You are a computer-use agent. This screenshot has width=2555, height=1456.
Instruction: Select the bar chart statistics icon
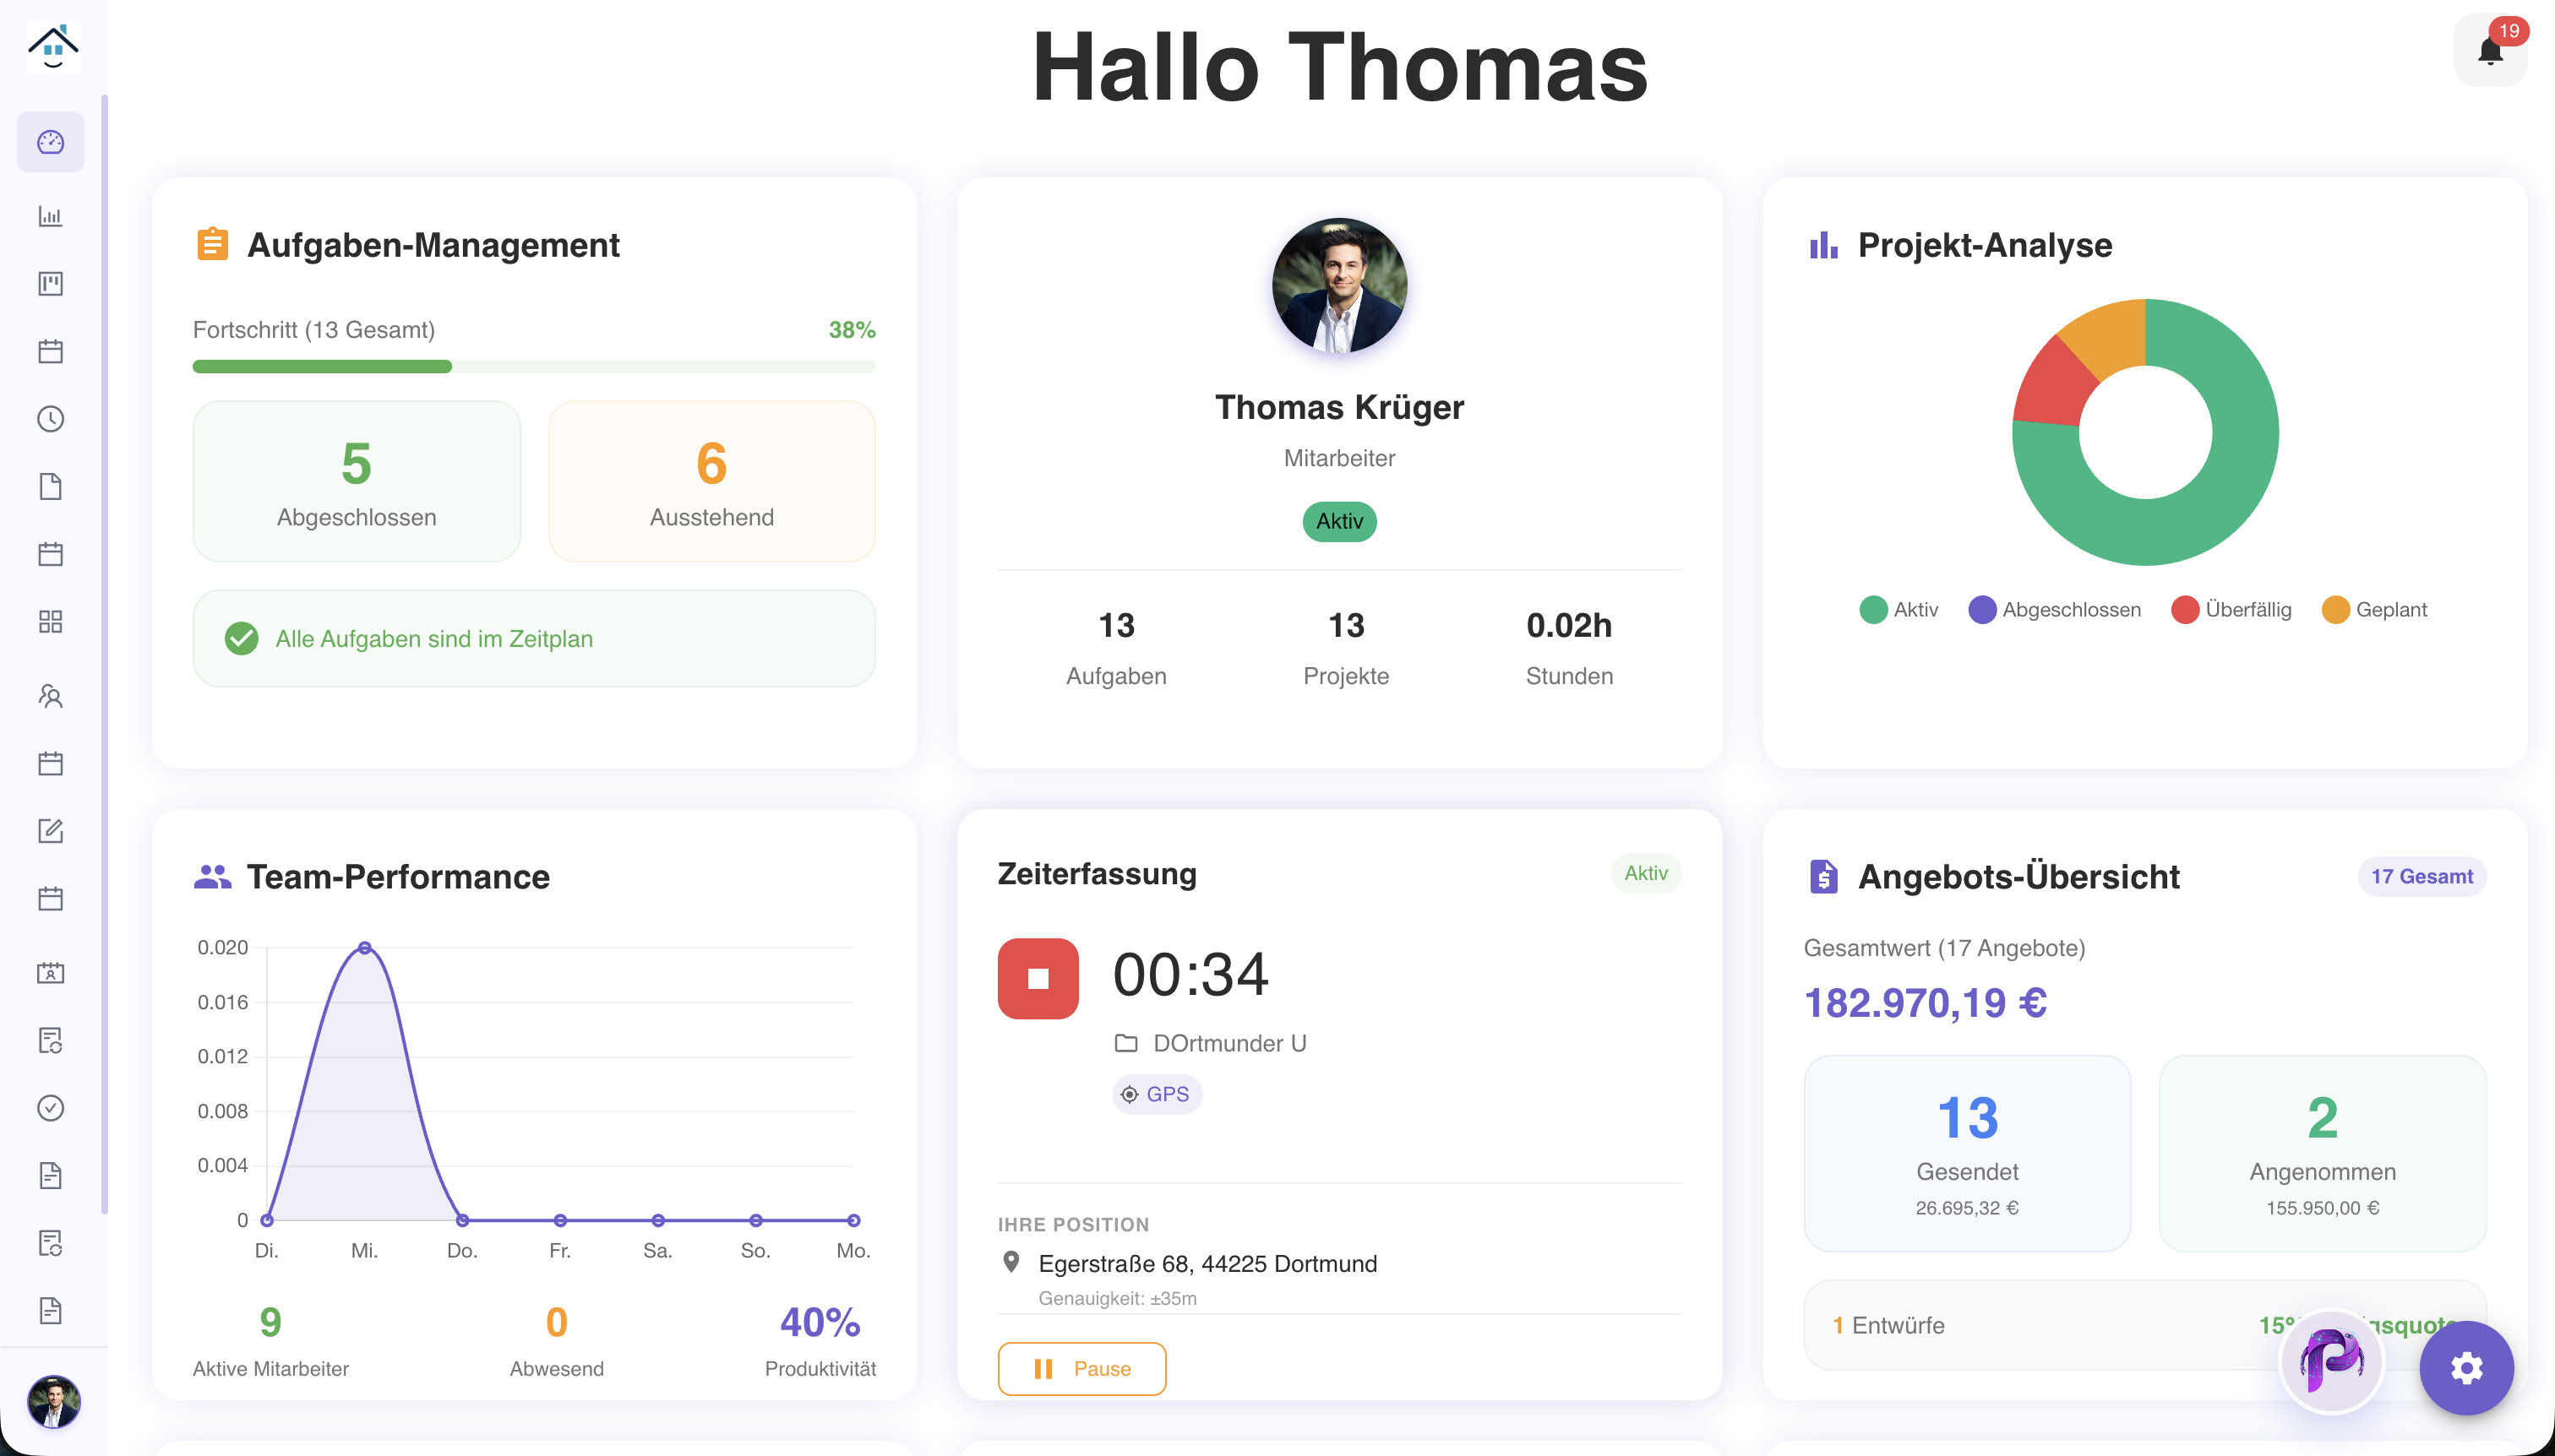pos(51,215)
